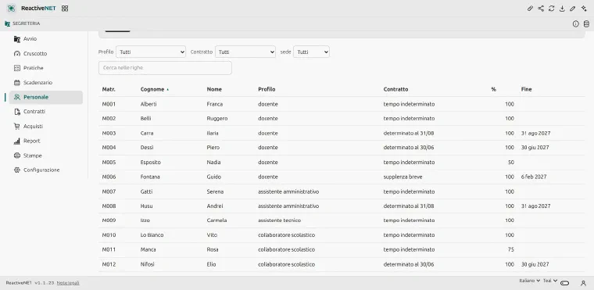
Task: Sort table by Profilo column header
Action: click(x=267, y=89)
